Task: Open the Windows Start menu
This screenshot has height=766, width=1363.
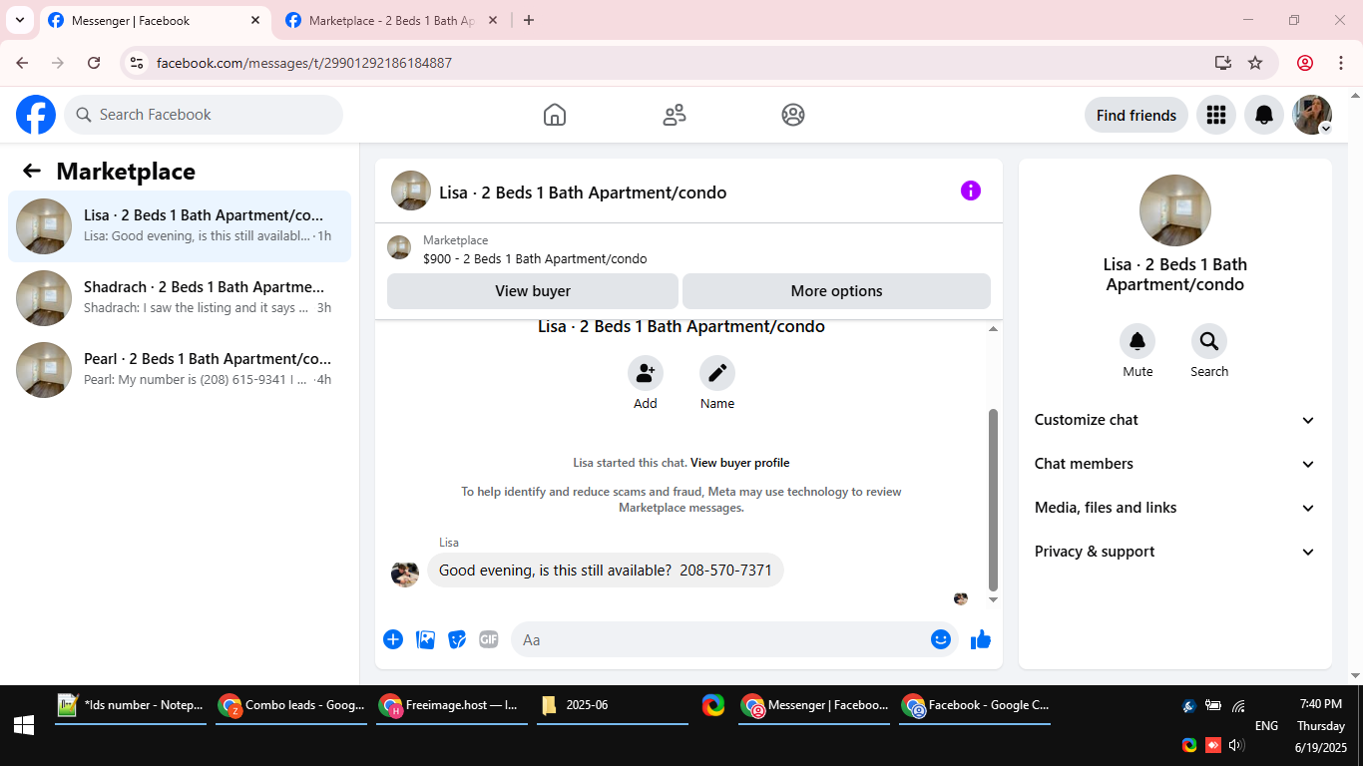Action: (x=24, y=725)
